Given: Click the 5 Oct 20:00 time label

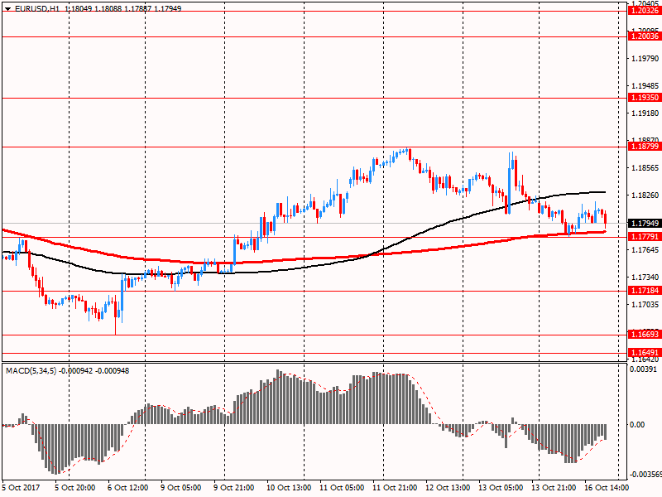Looking at the screenshot, I should click(x=75, y=487).
